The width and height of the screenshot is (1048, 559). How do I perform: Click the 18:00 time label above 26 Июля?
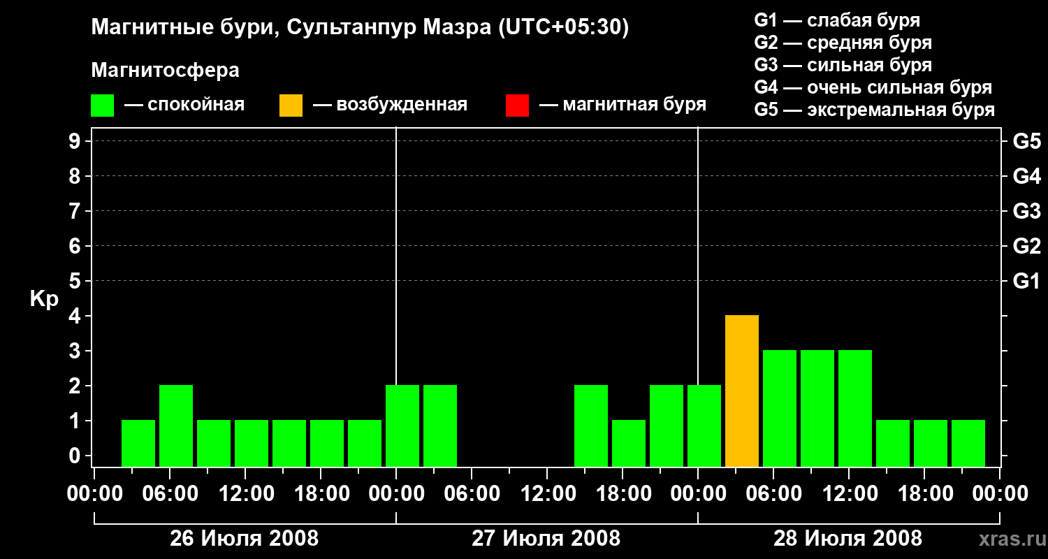[x=321, y=494]
